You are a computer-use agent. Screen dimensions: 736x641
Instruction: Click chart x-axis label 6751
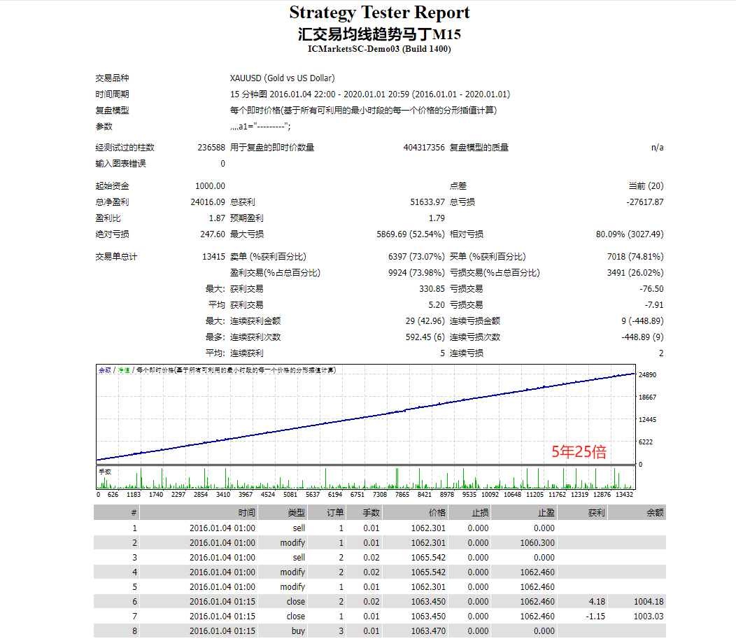tap(358, 495)
